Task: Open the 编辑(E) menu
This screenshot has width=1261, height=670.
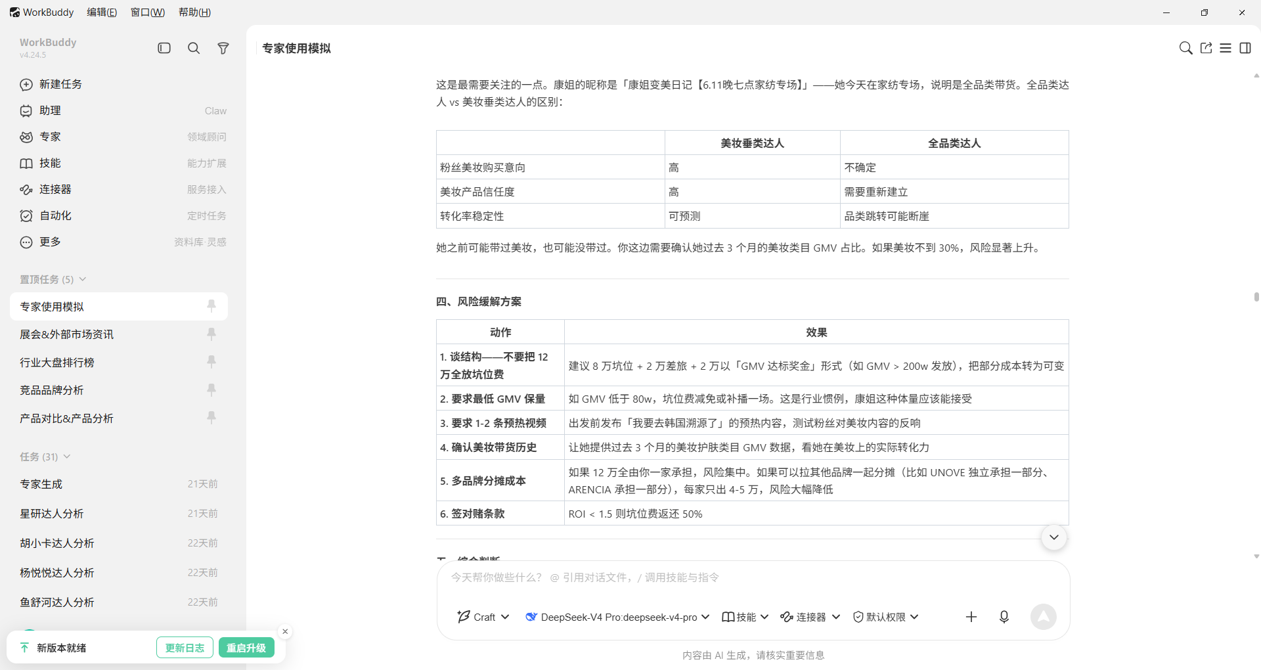Action: coord(102,12)
